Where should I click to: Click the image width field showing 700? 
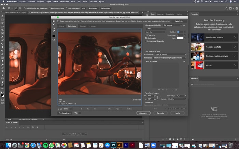click(x=150, y=96)
